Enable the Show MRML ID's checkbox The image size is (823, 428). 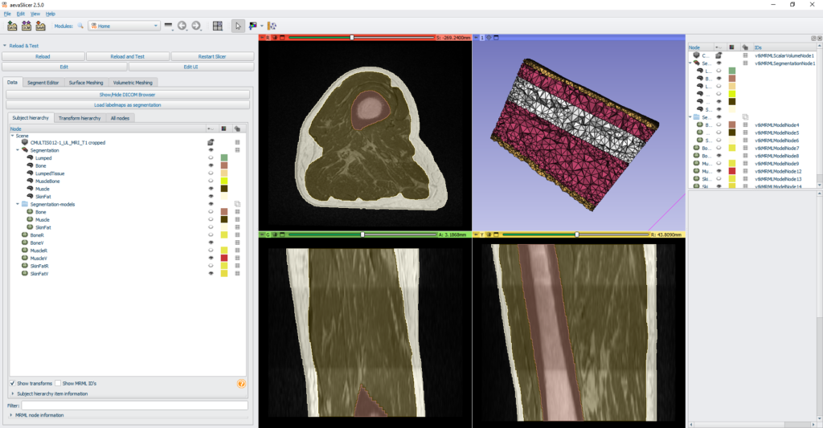coord(59,384)
